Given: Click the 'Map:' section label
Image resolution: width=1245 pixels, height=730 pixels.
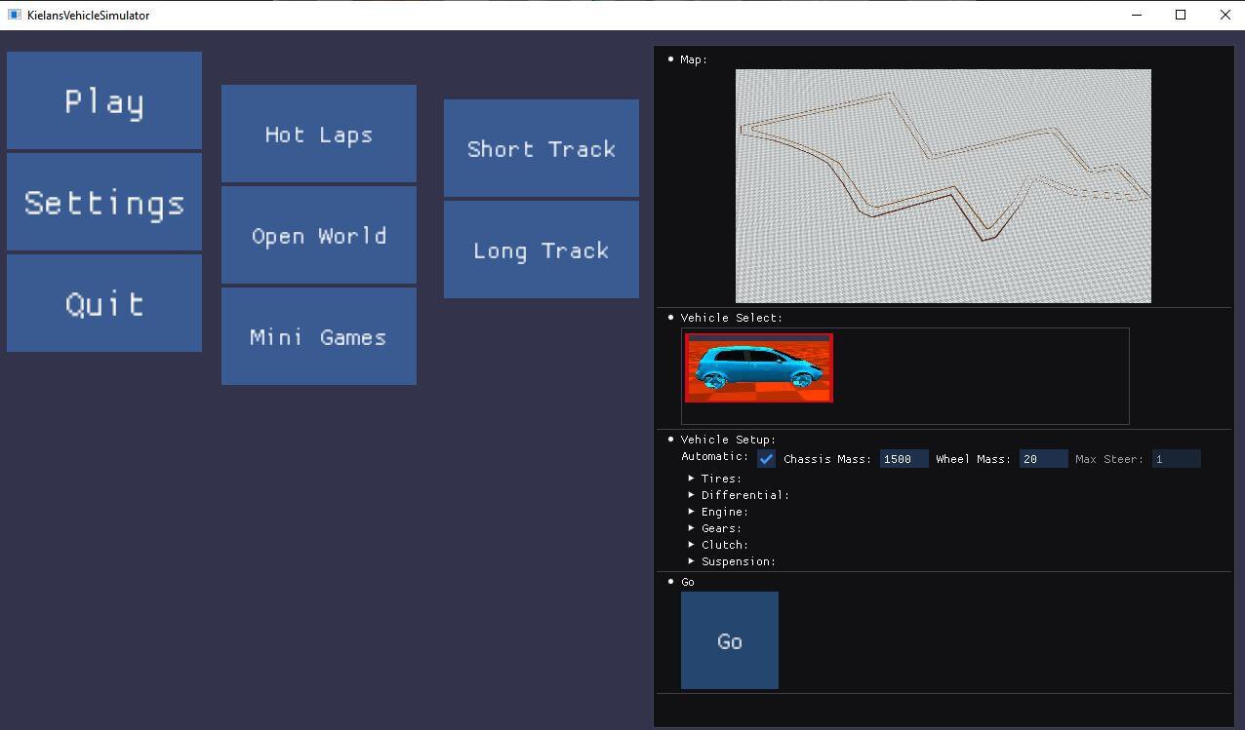Looking at the screenshot, I should point(694,59).
